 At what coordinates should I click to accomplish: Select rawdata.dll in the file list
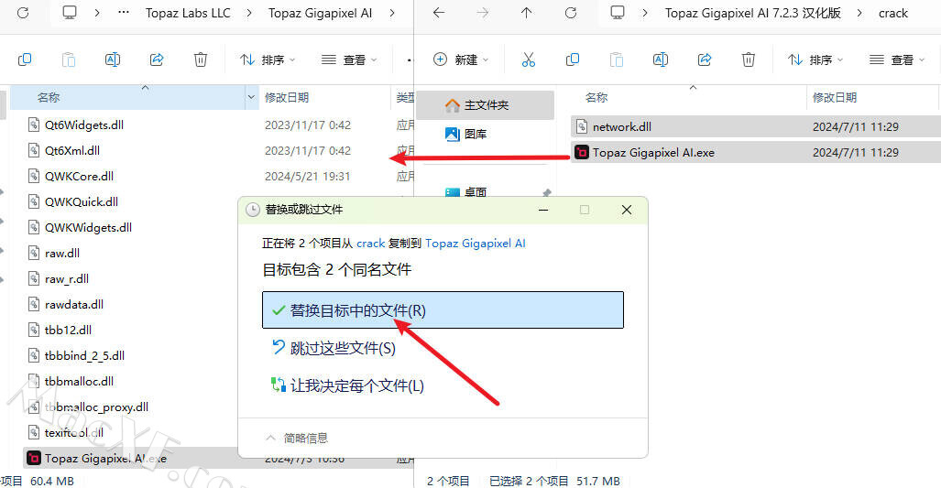[x=74, y=305]
